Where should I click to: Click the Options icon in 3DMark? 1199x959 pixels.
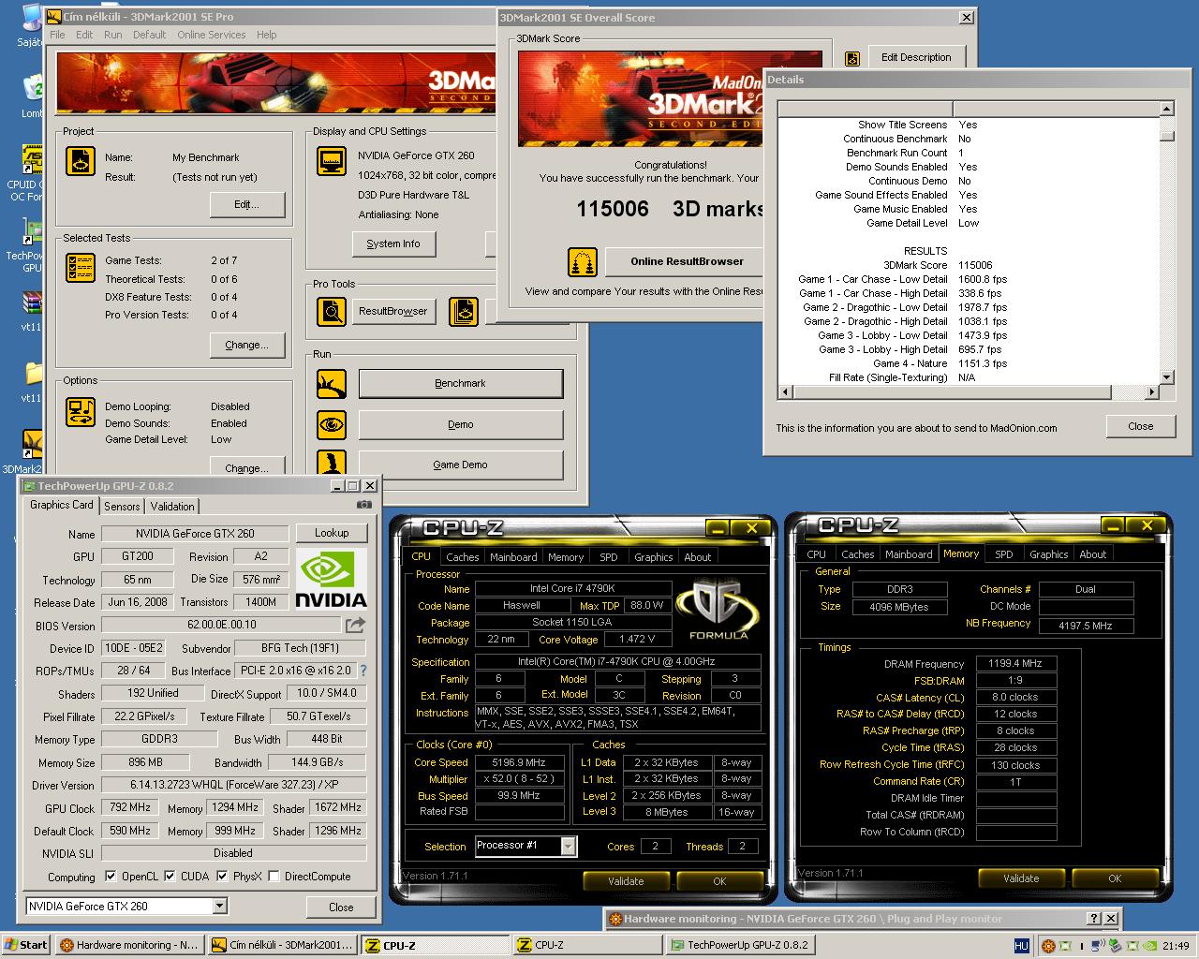[x=81, y=412]
